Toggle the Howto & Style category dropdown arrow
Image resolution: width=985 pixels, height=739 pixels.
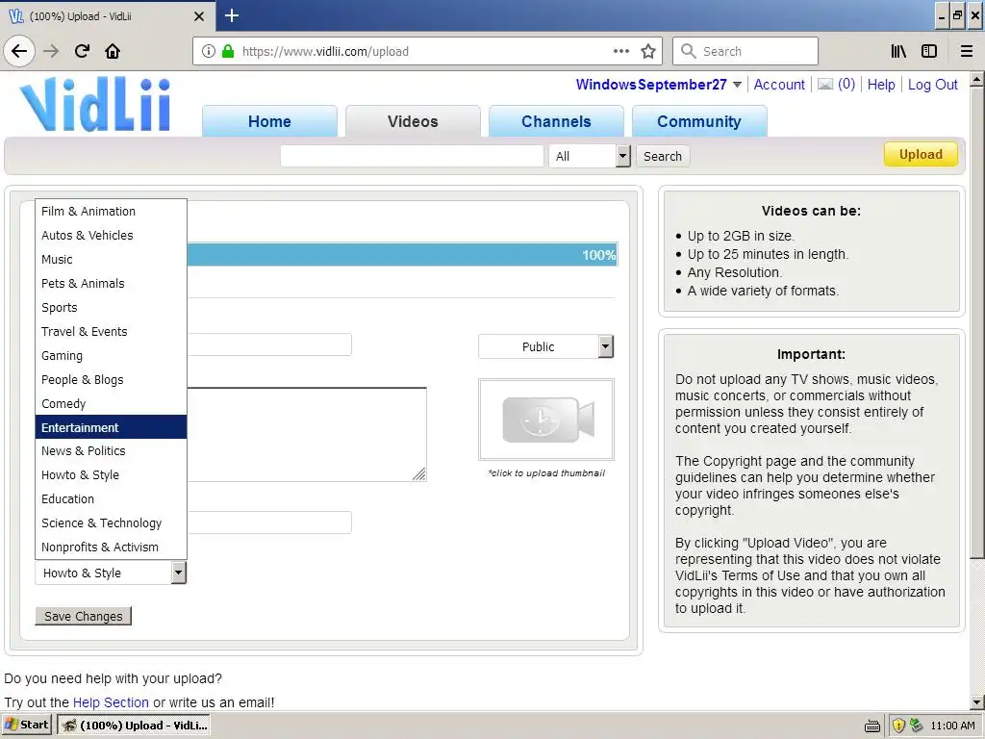point(178,573)
